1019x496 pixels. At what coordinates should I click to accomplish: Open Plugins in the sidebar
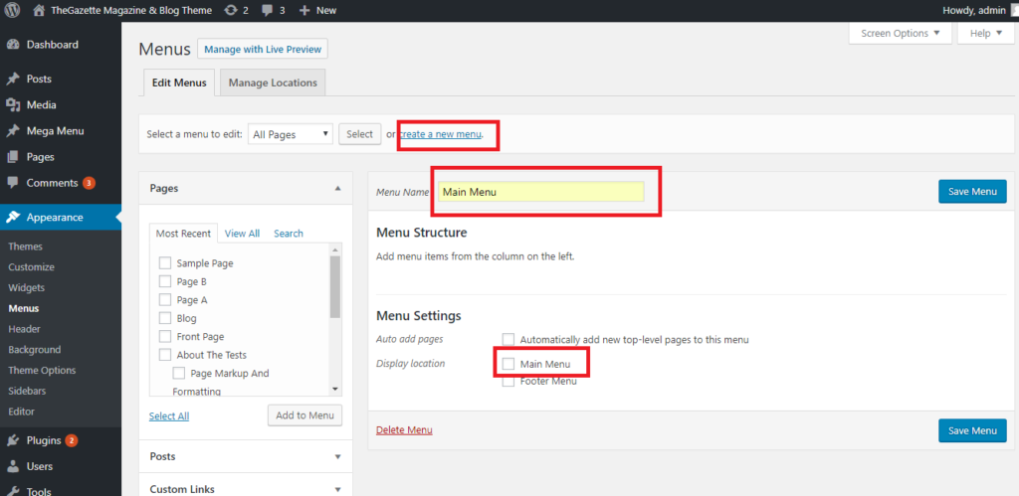(44, 440)
